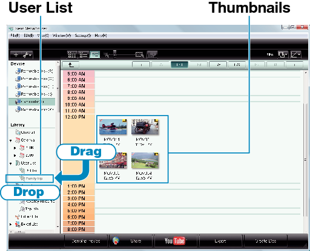The image size is (310, 251).
Task: Click the plus add button
Action: (x=16, y=54)
